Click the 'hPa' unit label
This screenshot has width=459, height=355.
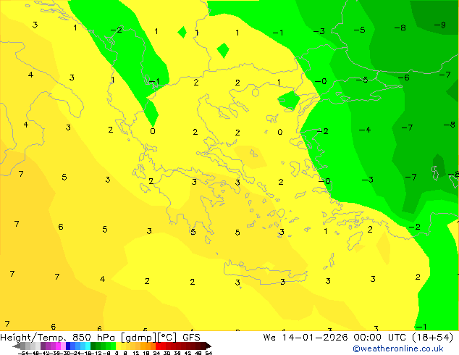point(106,338)
